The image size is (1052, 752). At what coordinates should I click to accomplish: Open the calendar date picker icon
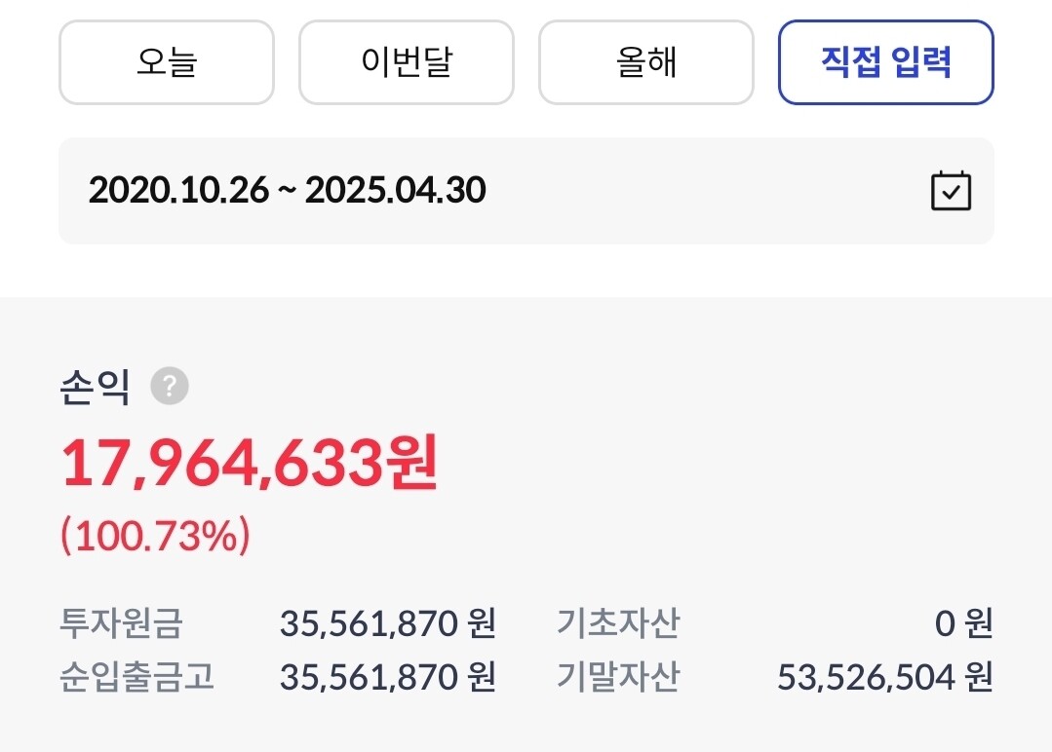point(950,191)
